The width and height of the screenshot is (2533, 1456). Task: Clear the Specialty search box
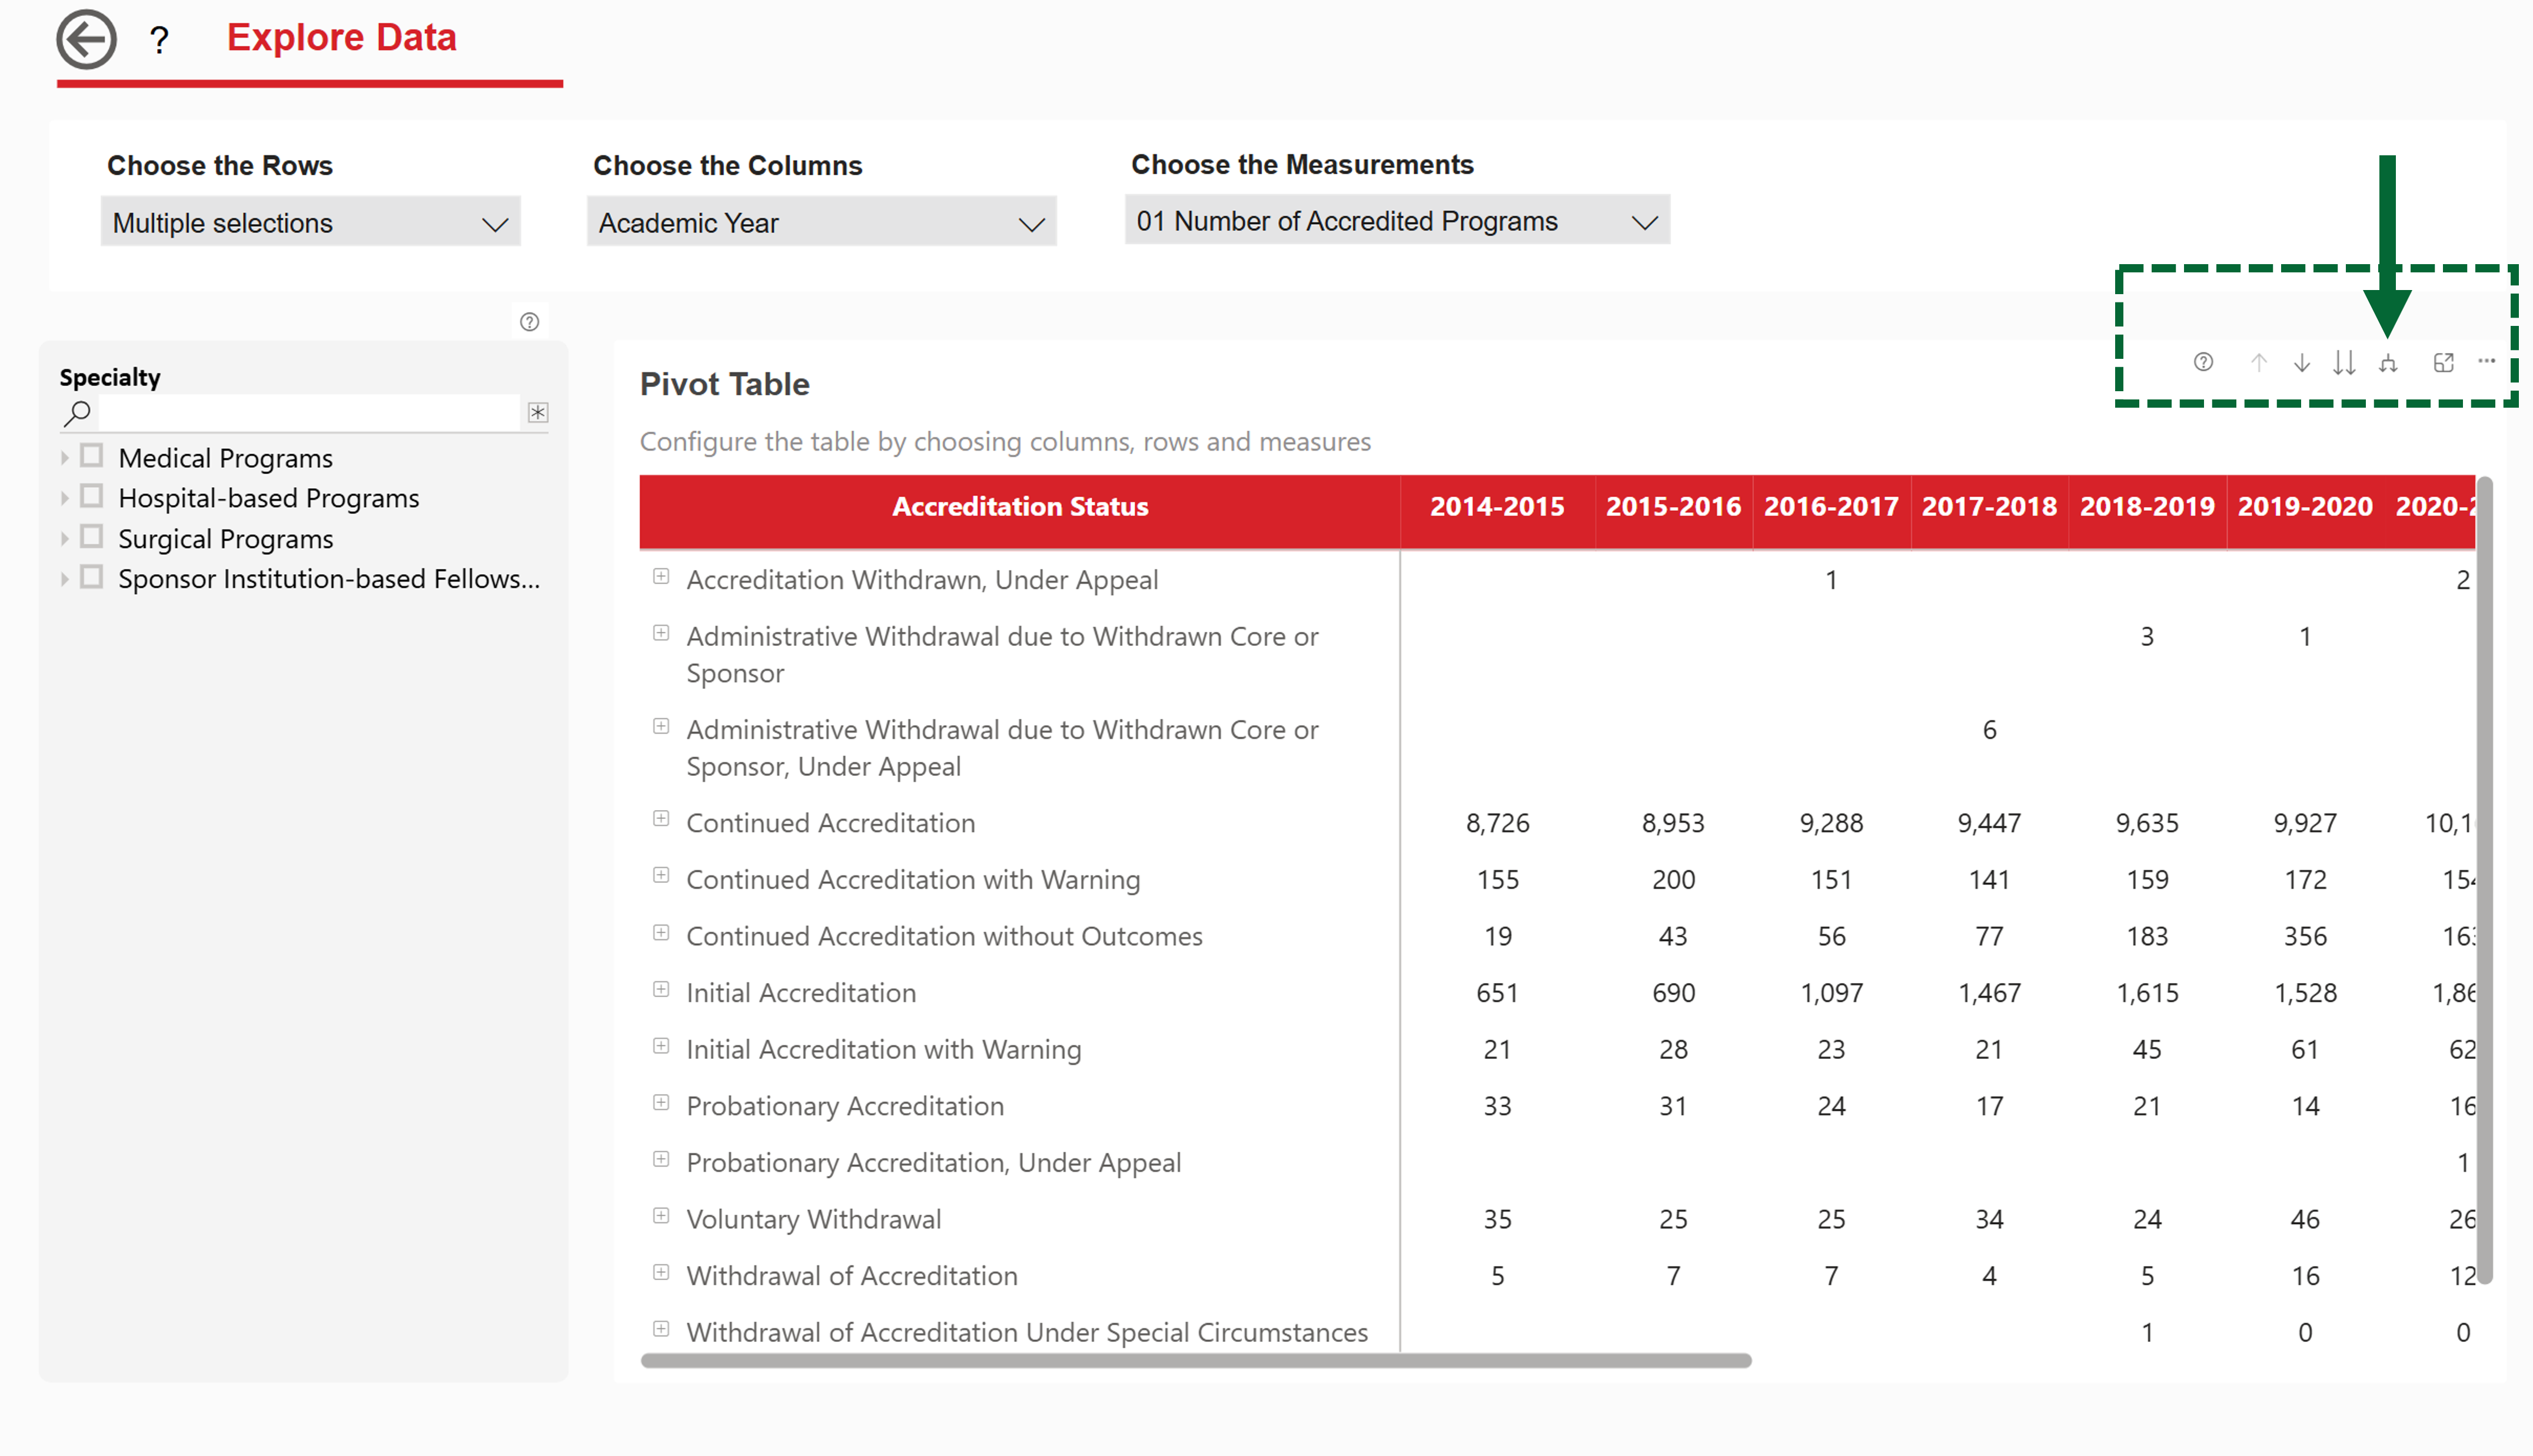(x=538, y=412)
